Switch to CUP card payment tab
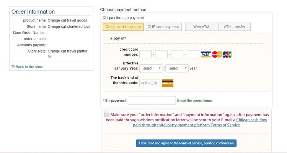The height and width of the screenshot is (153, 287). (163, 27)
